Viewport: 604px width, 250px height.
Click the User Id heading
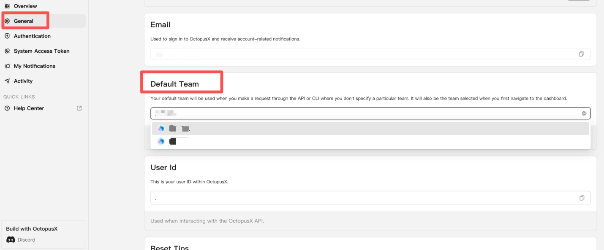[163, 167]
